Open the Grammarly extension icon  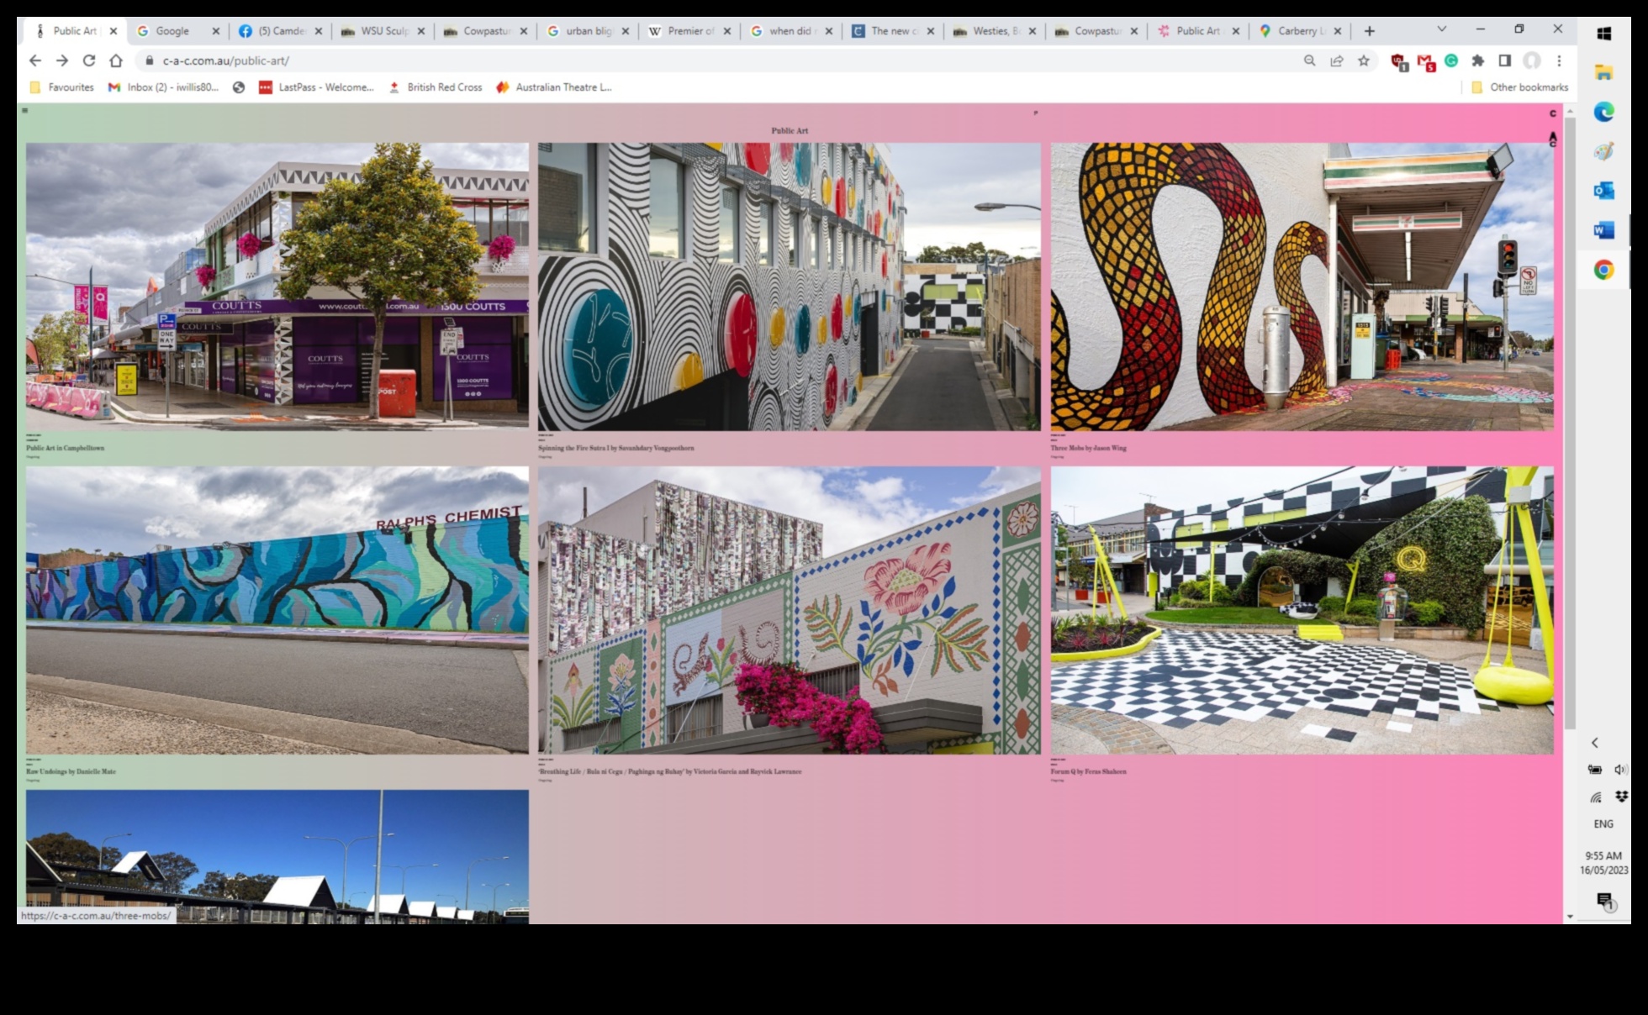1453,62
